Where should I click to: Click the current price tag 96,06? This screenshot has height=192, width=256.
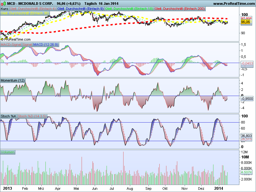245,22
